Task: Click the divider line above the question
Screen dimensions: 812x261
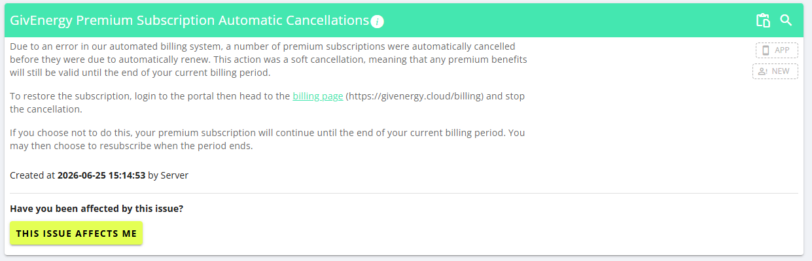Action: [x=404, y=194]
